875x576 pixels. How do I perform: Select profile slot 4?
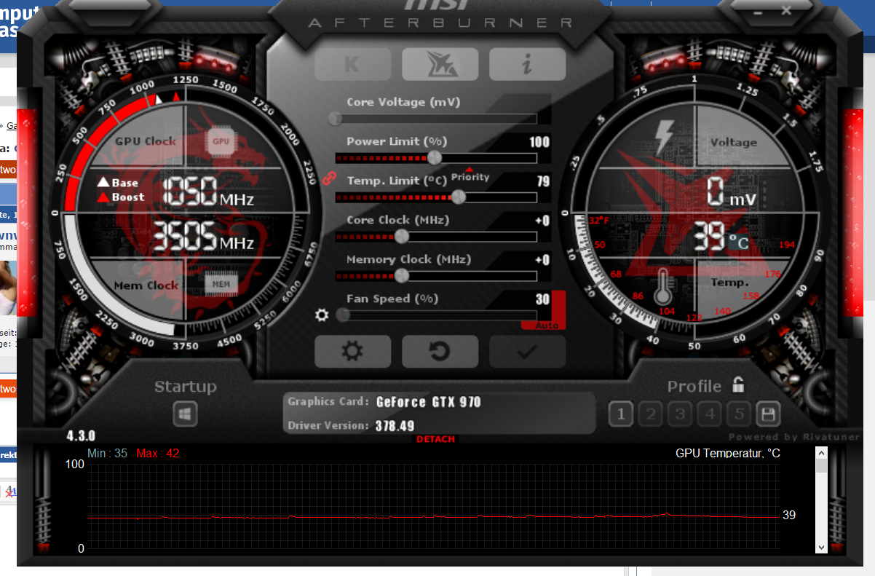tap(710, 414)
